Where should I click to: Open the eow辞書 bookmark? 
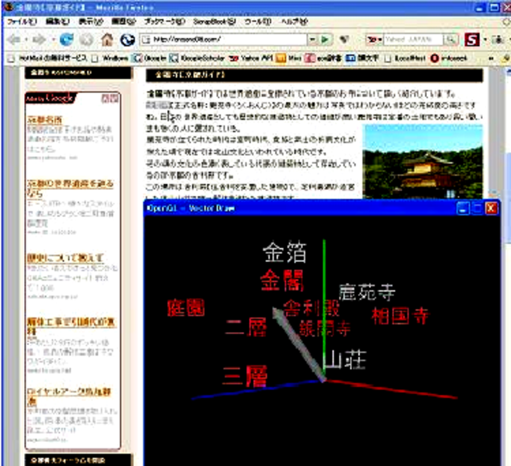[x=323, y=58]
